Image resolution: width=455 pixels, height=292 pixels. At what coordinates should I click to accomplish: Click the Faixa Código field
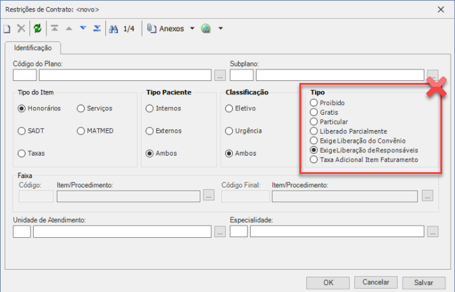click(x=36, y=196)
